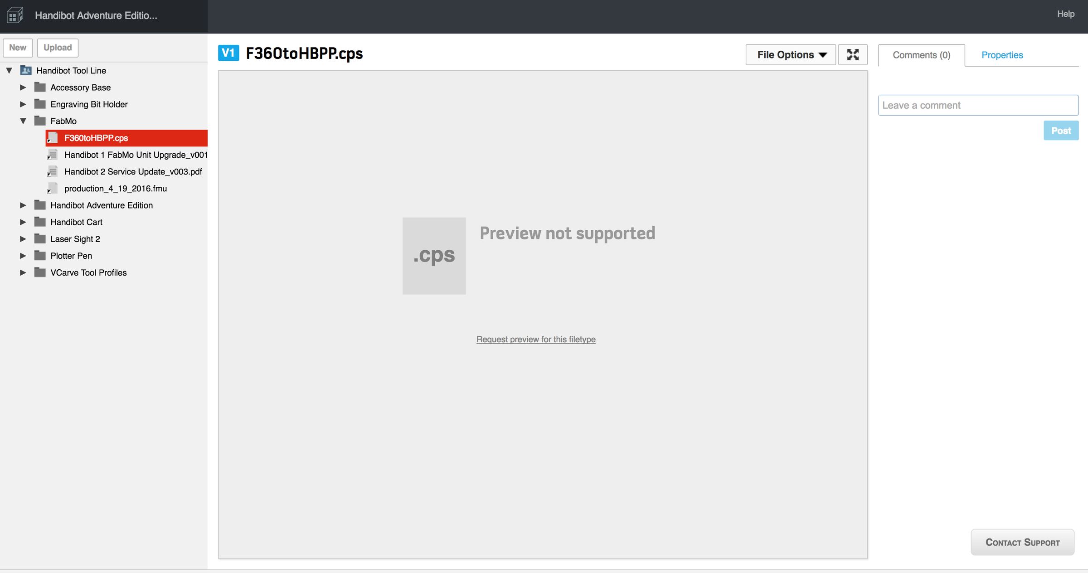Switch to the Properties tab
1088x573 pixels.
click(1002, 55)
